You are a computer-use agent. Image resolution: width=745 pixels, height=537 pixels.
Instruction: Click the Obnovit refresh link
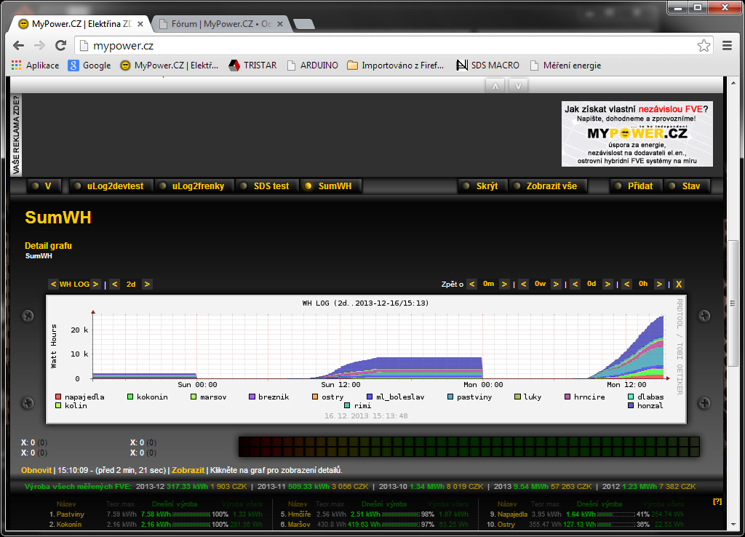point(36,470)
